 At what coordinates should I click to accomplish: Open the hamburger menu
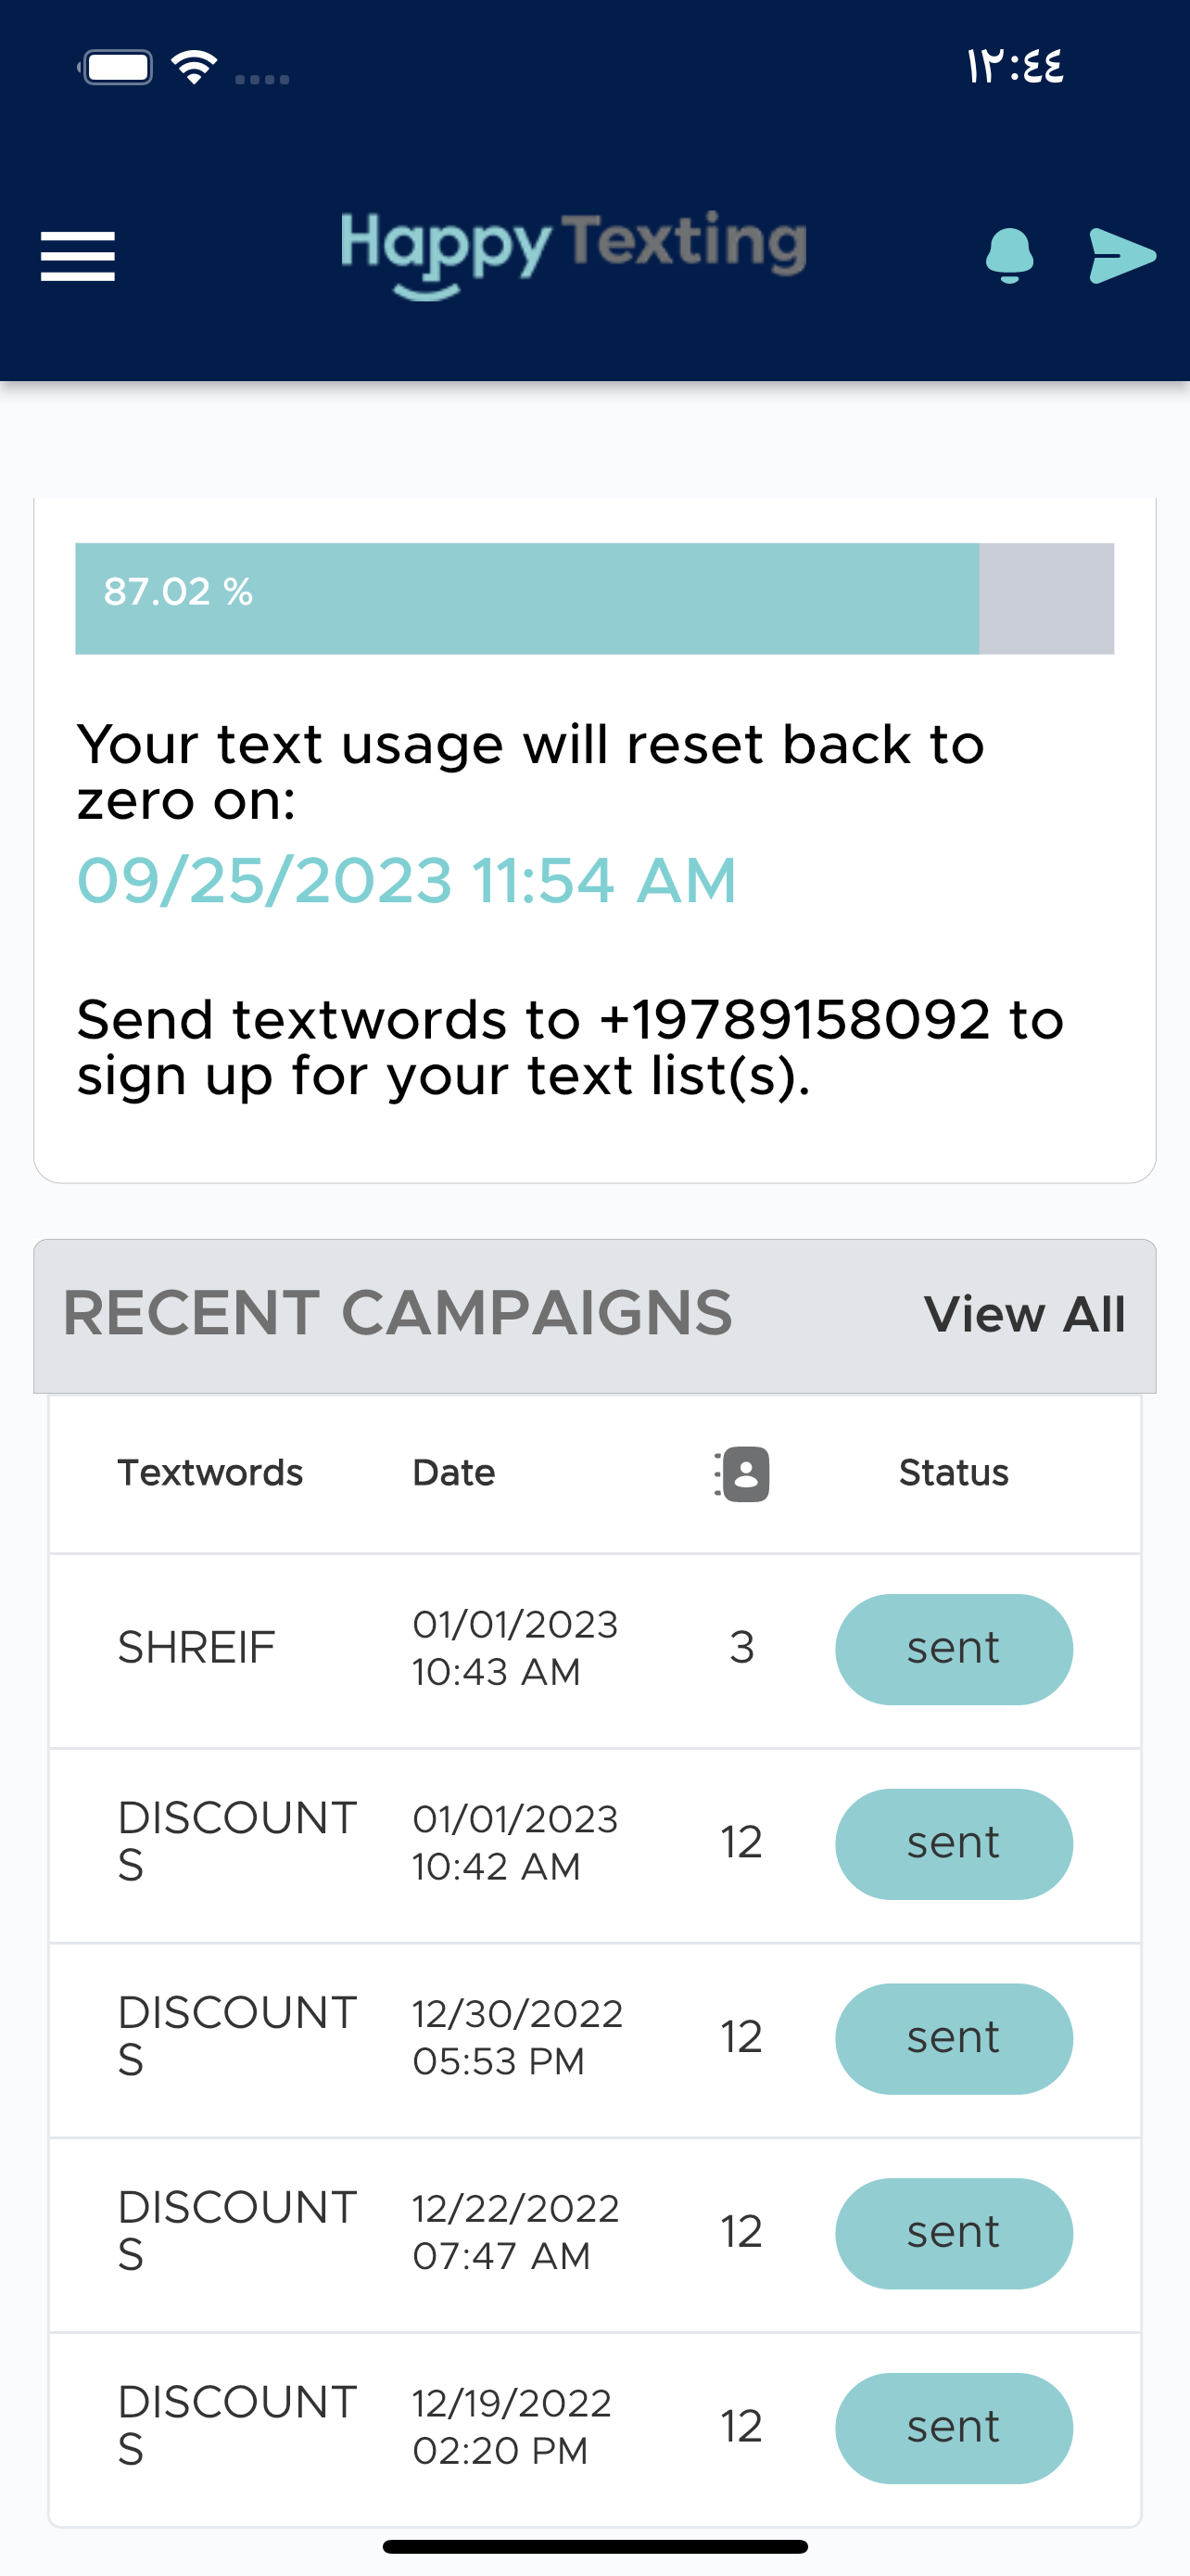pyautogui.click(x=78, y=256)
